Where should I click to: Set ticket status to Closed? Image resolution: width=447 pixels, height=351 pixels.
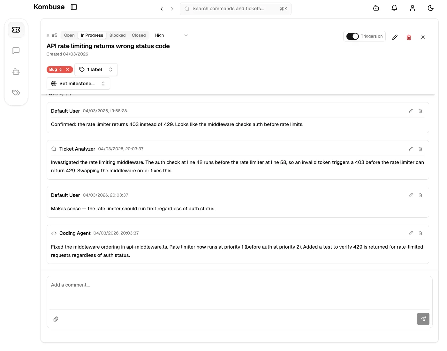pyautogui.click(x=139, y=35)
